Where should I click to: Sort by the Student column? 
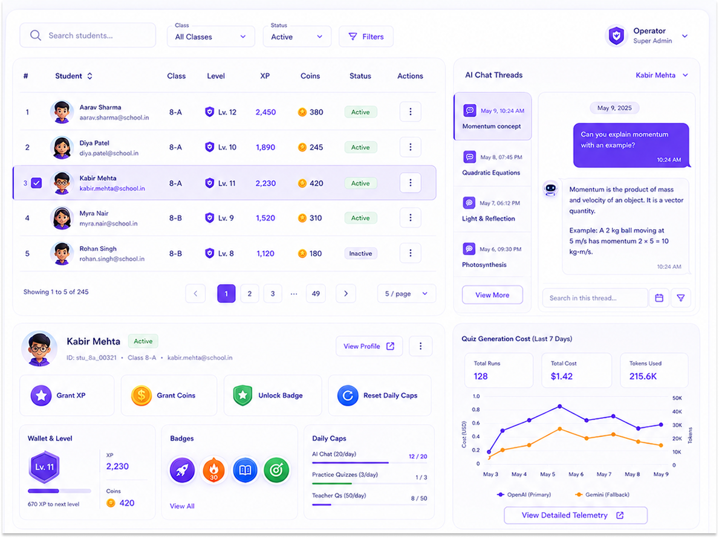click(x=73, y=76)
